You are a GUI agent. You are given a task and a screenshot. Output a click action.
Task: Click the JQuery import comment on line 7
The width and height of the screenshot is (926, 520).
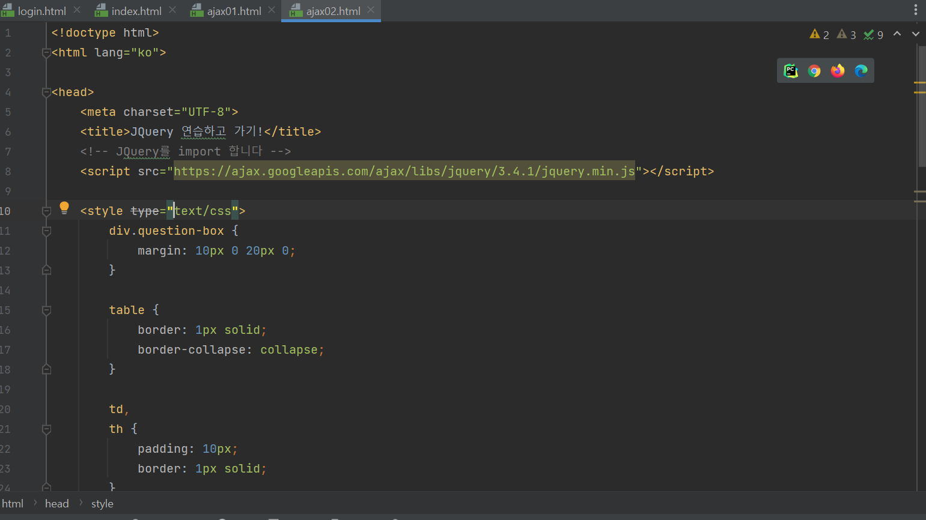[x=186, y=151]
